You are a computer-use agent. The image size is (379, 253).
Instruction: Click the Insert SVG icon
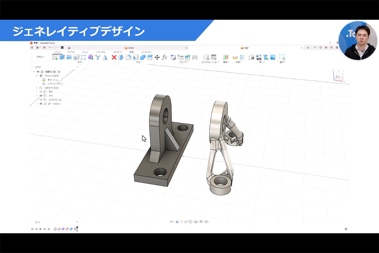[259, 57]
